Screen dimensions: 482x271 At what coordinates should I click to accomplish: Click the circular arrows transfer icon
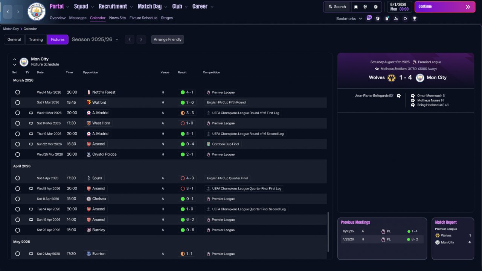point(405,18)
